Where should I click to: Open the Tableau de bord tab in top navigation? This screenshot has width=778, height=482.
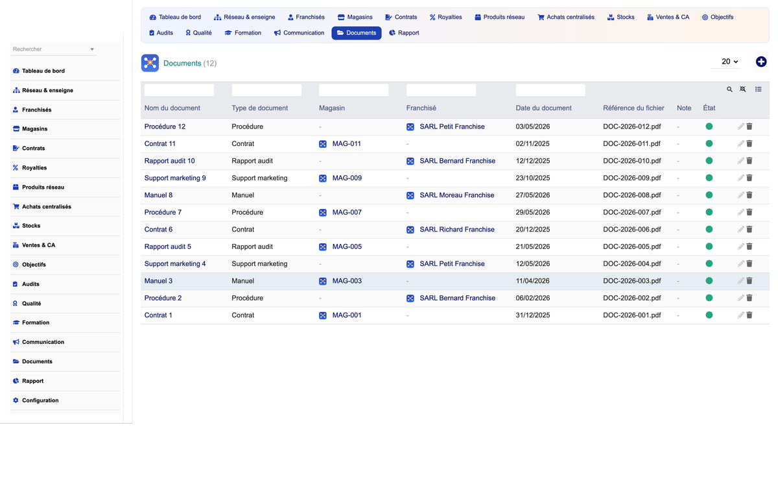(x=175, y=17)
